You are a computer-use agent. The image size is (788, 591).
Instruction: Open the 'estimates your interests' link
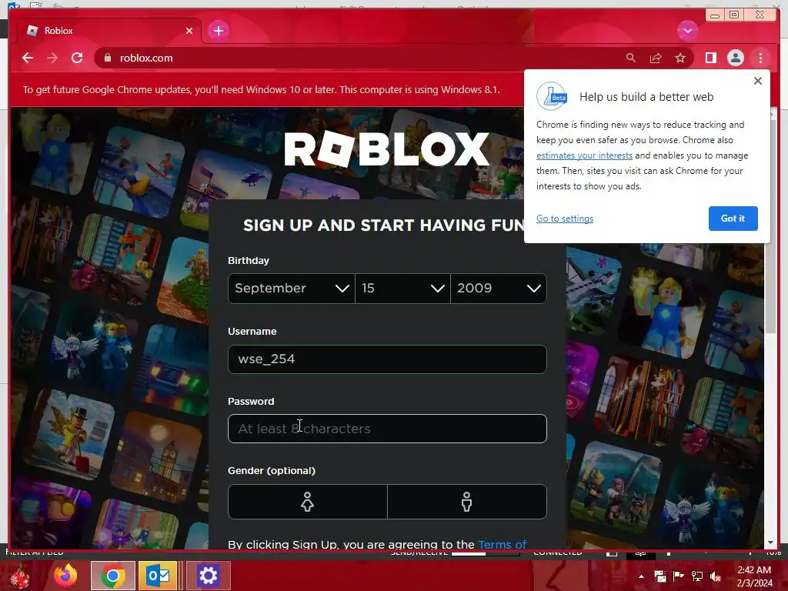[584, 155]
